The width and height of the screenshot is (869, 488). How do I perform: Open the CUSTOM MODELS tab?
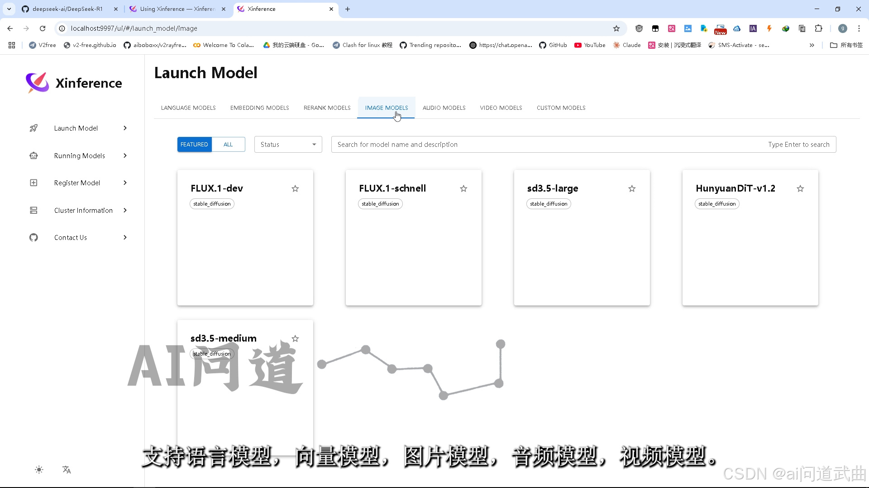pos(561,108)
